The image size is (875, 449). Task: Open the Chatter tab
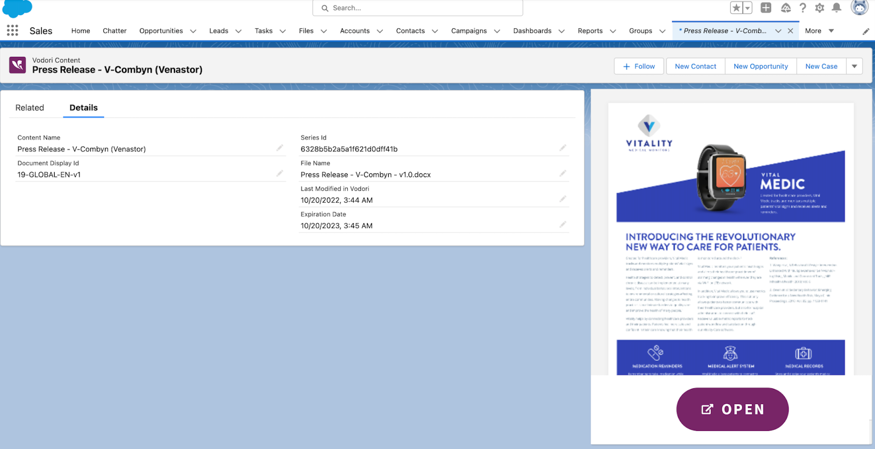point(115,31)
